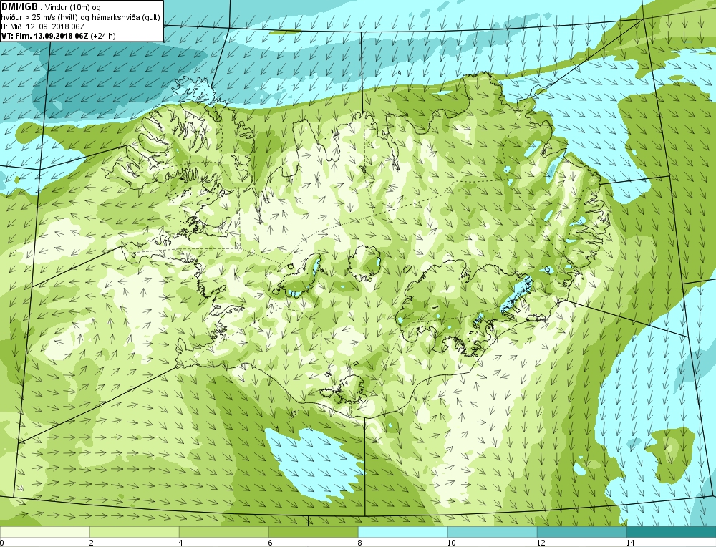Click the 6–8 m/s dark green legend swatch
The height and width of the screenshot is (547, 716).
tap(314, 532)
